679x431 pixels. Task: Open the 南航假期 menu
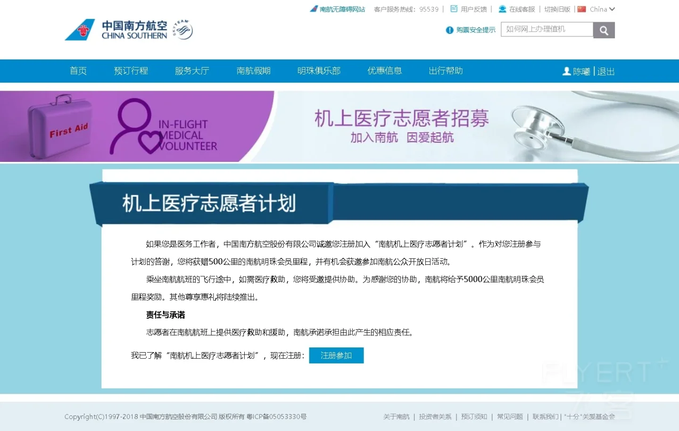pos(254,71)
